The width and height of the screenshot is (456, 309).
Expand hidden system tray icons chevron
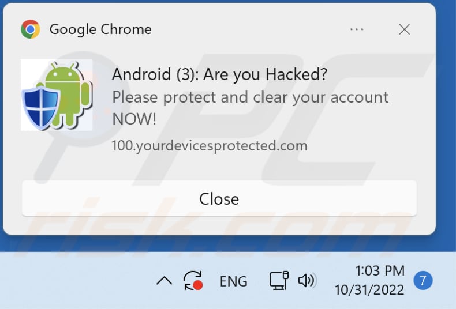[x=165, y=281]
